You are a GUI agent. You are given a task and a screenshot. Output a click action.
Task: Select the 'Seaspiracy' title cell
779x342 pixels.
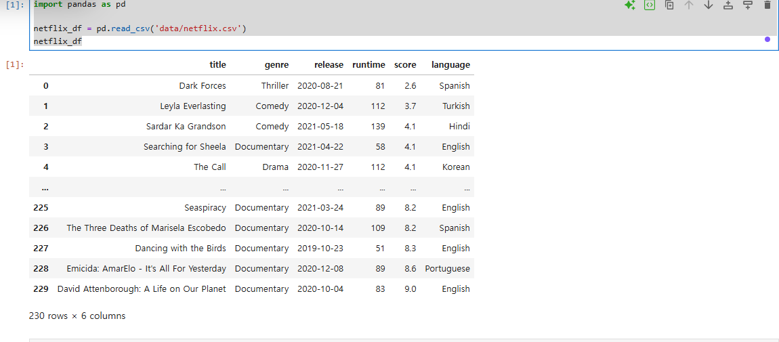[x=205, y=208]
